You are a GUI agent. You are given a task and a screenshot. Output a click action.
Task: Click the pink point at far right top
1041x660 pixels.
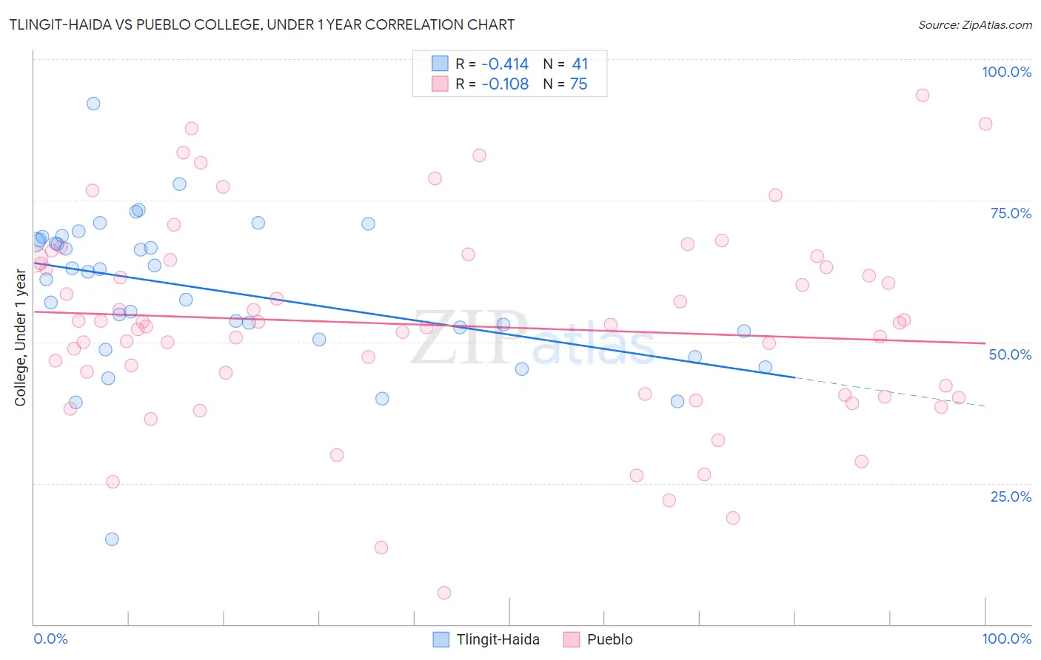click(985, 124)
